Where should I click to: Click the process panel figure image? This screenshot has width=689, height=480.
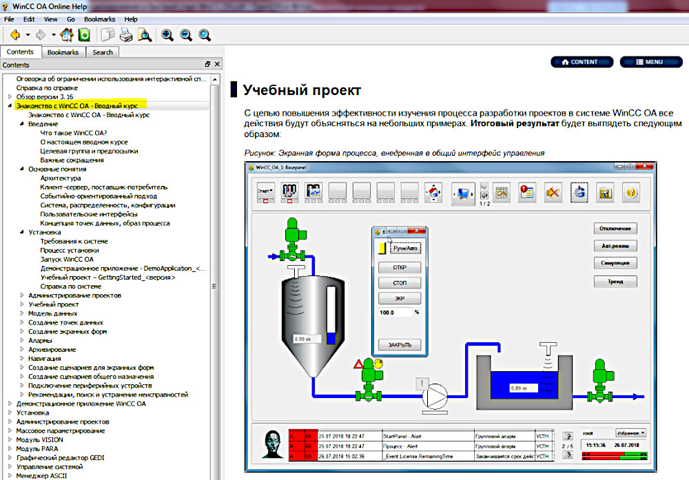[x=451, y=317]
